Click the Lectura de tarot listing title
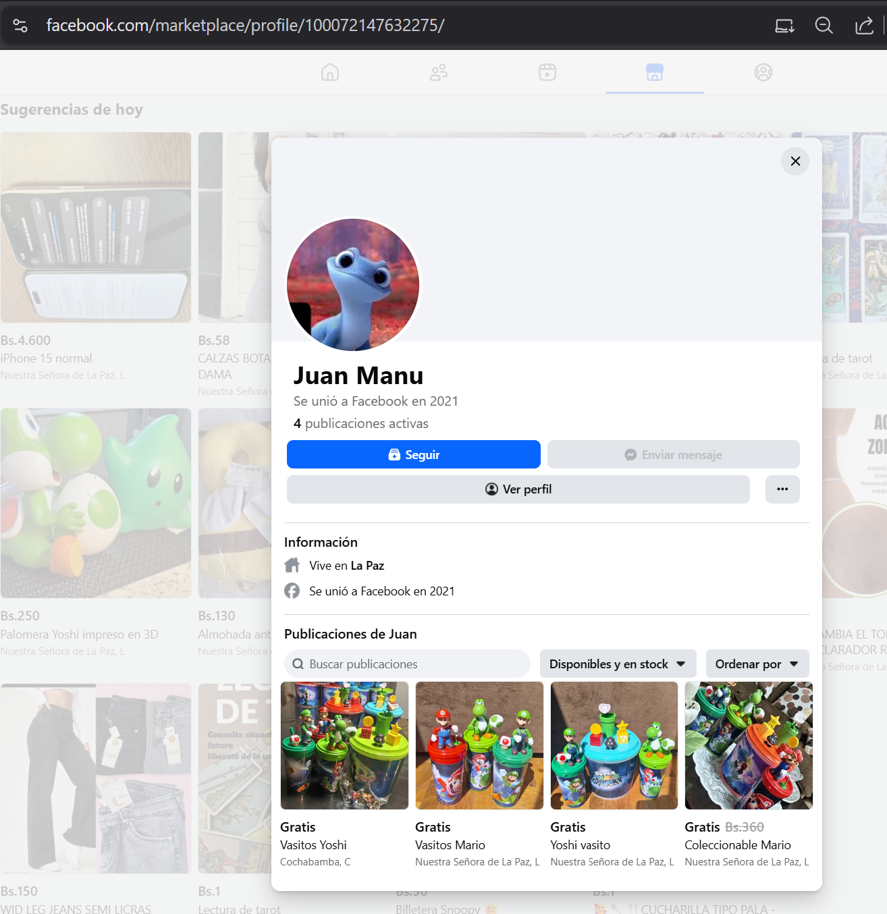This screenshot has height=914, width=887. click(239, 909)
